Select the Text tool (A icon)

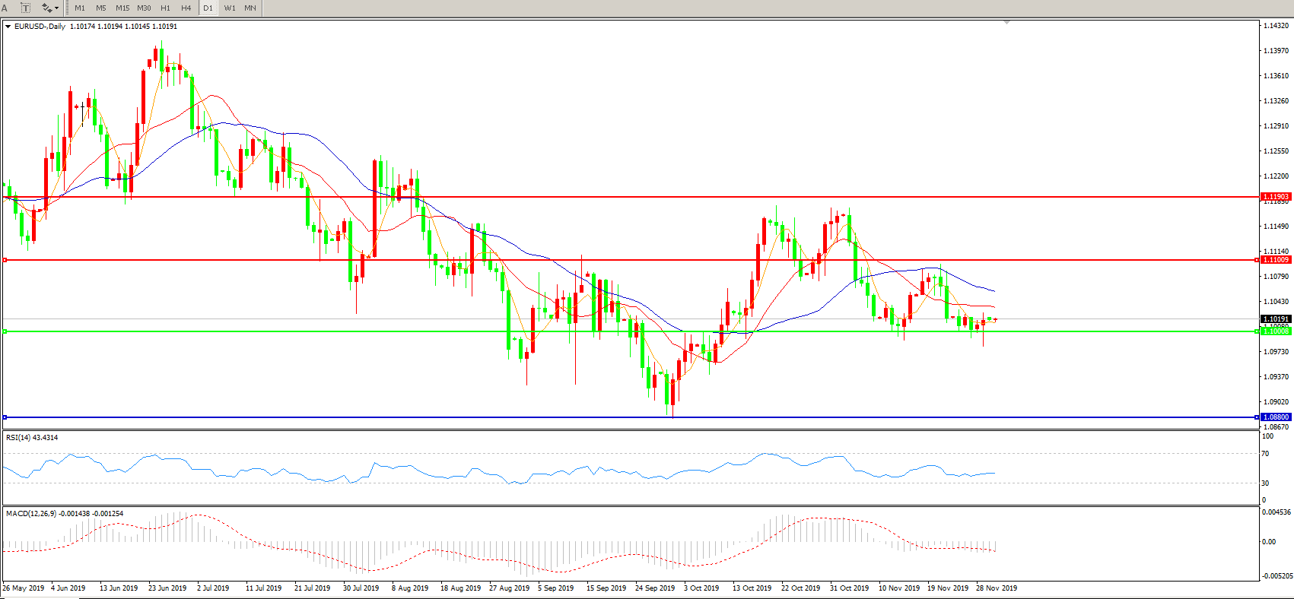5,8
